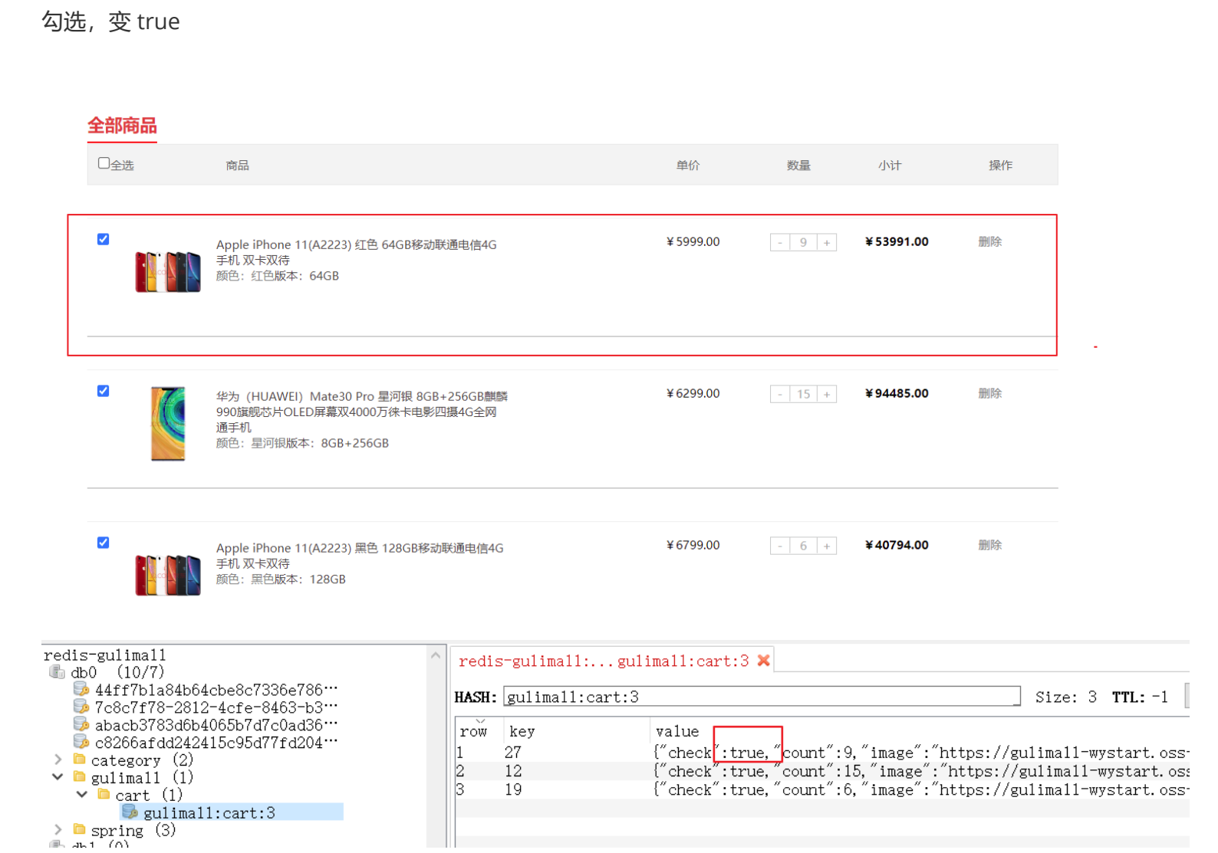The width and height of the screenshot is (1218, 853).
Task: Select hash row with key 12
Action: [822, 771]
